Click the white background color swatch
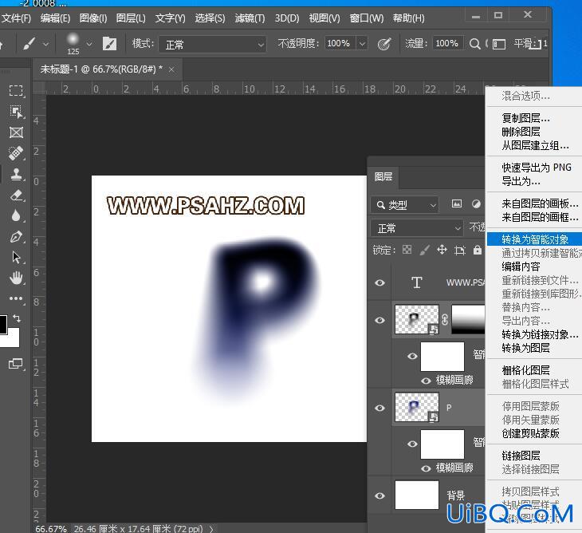 point(13,340)
